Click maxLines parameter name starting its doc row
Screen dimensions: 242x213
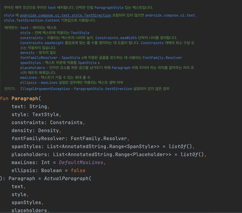coord(28,78)
